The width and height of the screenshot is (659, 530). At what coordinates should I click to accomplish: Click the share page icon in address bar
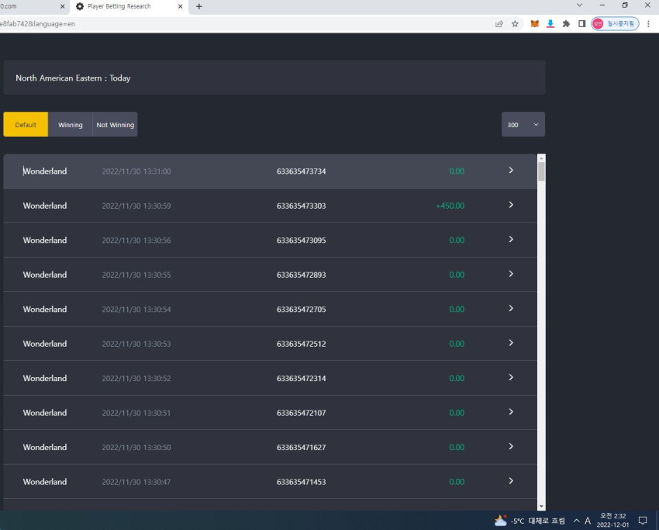(499, 24)
